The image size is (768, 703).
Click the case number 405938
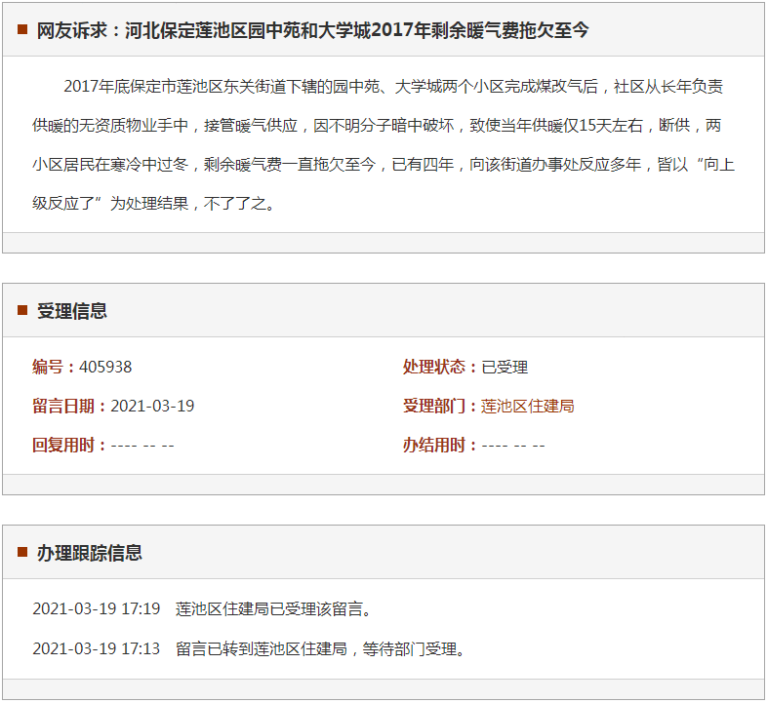[x=105, y=367]
